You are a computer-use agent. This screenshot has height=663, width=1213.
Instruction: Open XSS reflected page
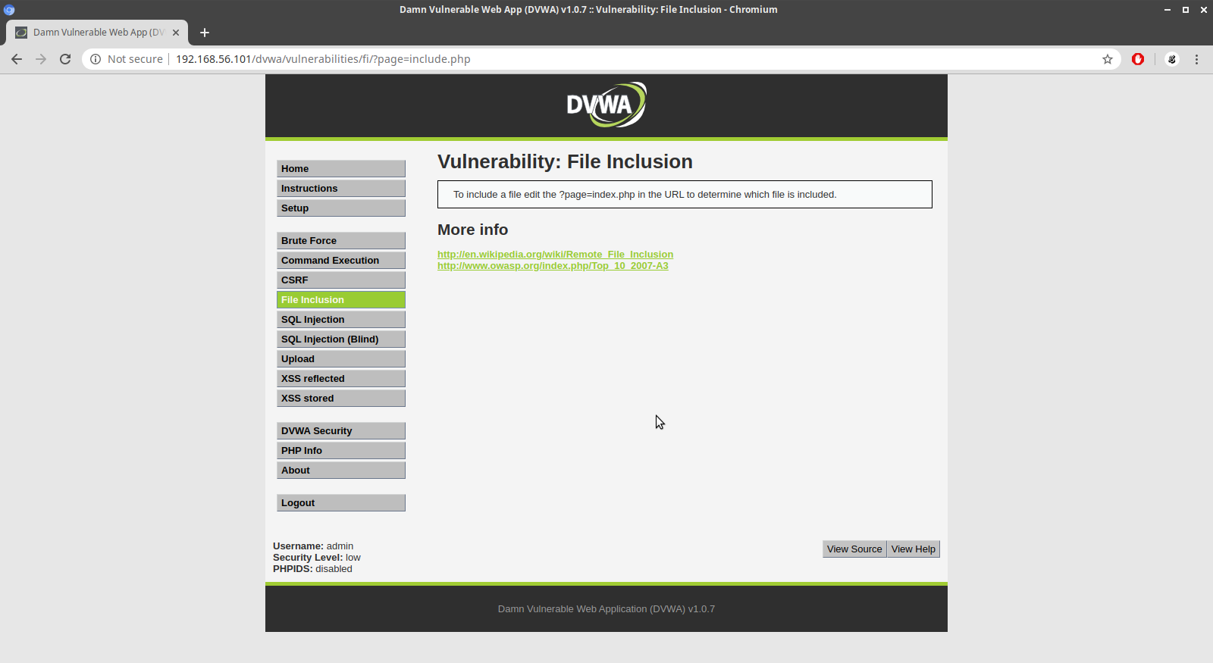click(x=341, y=379)
